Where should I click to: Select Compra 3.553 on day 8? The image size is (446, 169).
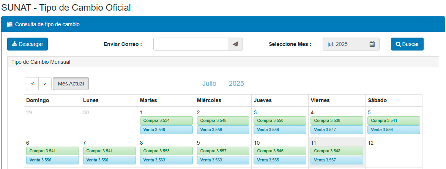coord(166,151)
